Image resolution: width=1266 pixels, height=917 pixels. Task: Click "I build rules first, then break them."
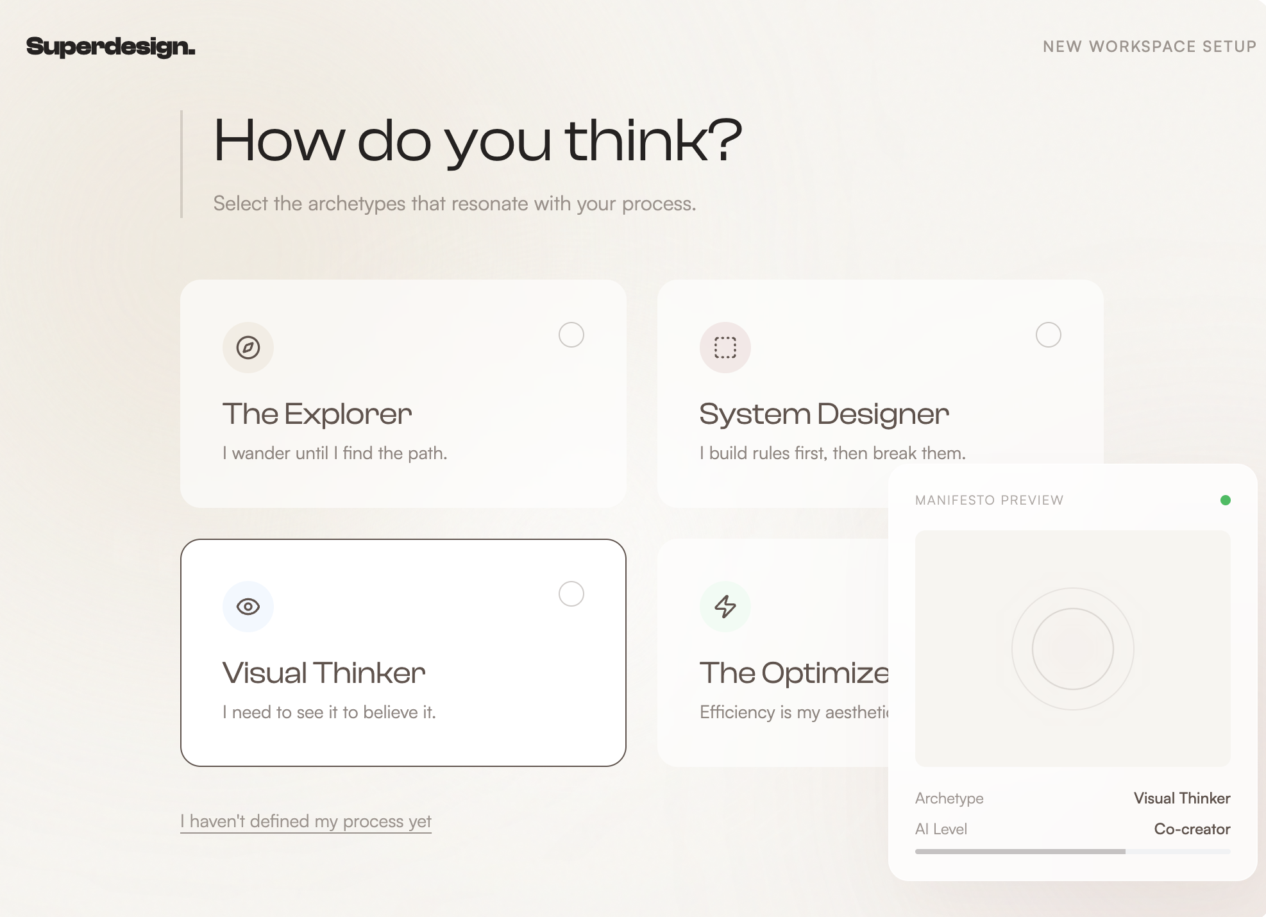tap(832, 453)
